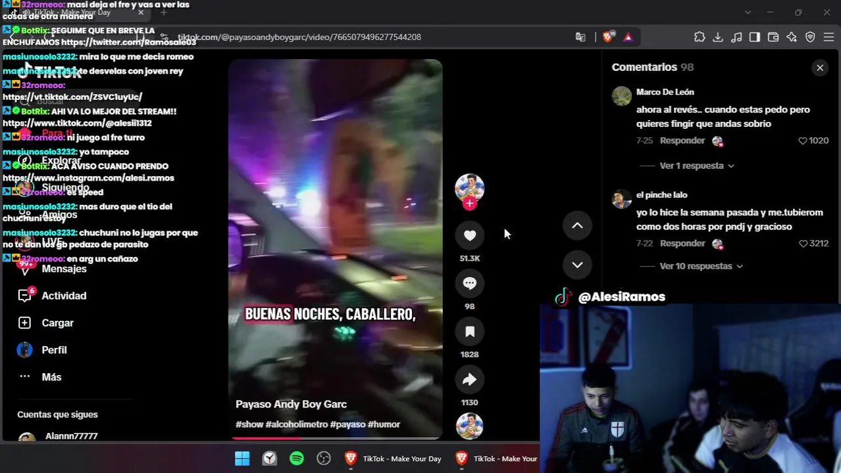Open the #humor hashtag
Viewport: 841px width, 473px height.
point(384,424)
